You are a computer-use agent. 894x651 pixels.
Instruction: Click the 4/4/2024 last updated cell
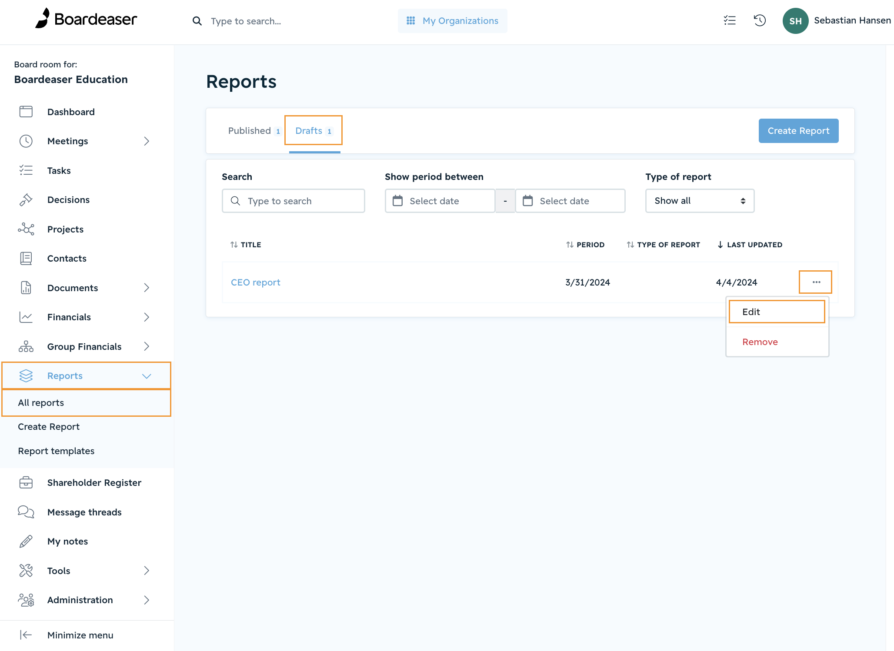point(737,282)
